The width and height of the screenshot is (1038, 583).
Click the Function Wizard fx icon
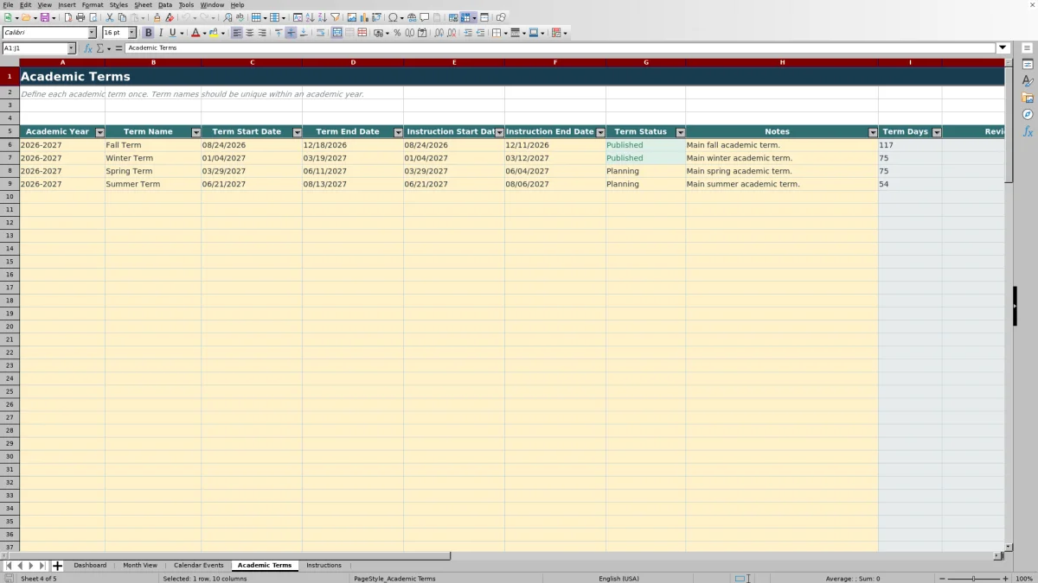click(x=88, y=48)
